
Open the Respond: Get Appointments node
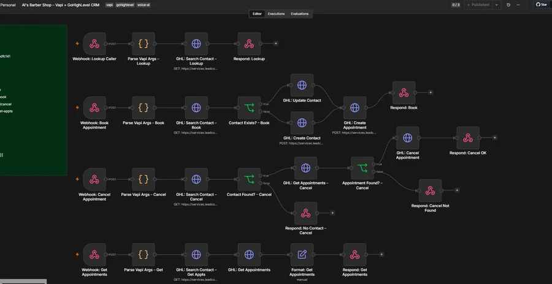(x=355, y=255)
